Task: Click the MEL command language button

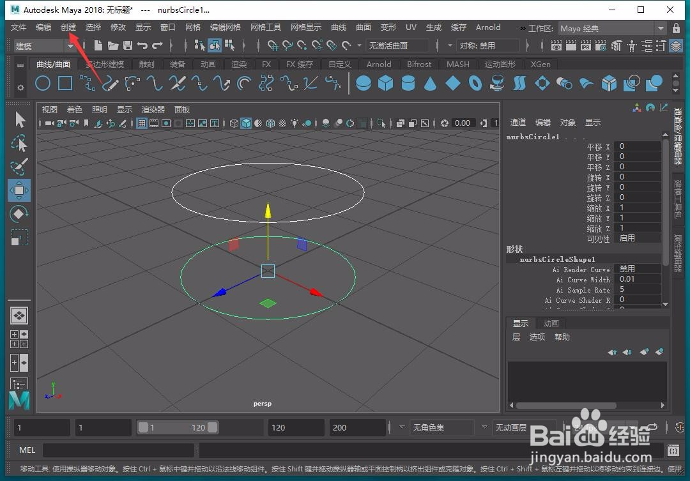Action: (x=27, y=450)
